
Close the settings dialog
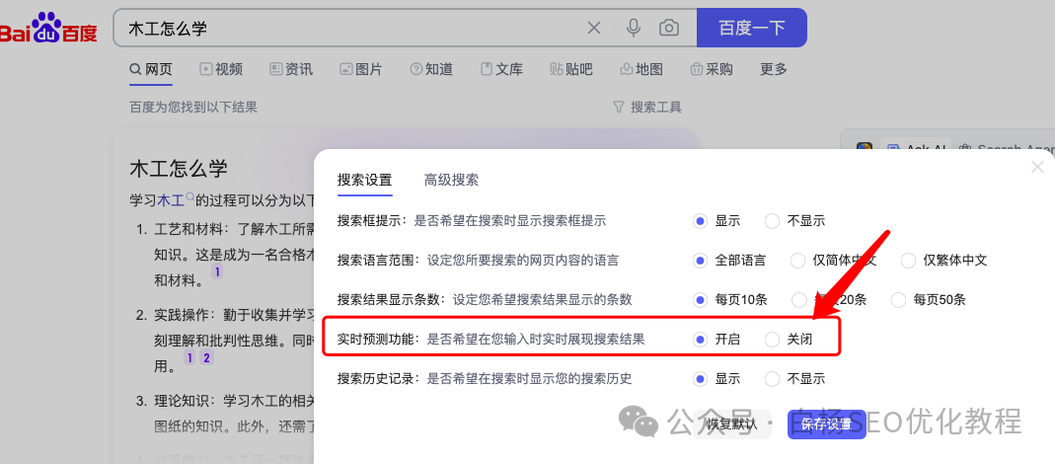tap(1037, 167)
